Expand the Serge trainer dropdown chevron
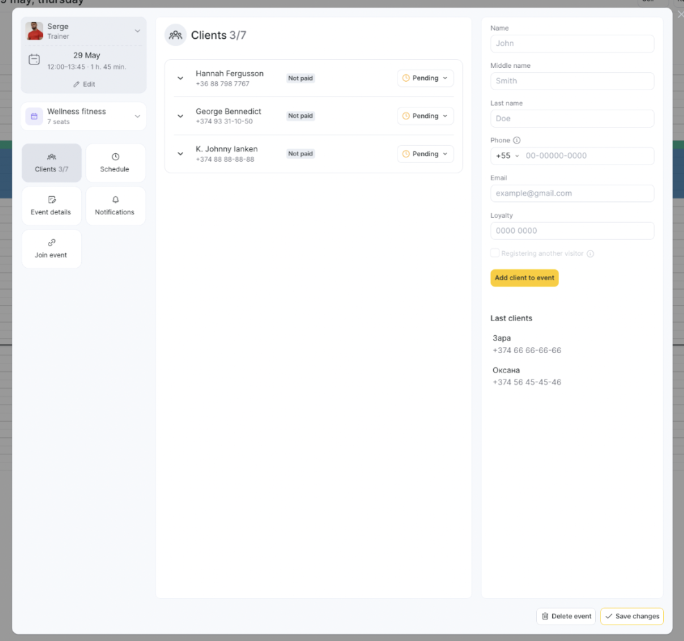The image size is (684, 641). (x=137, y=31)
